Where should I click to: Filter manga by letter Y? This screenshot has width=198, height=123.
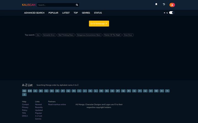167,91
